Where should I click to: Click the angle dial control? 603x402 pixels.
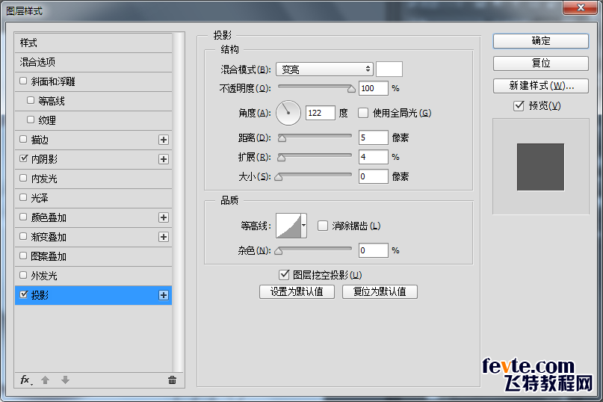pos(288,113)
